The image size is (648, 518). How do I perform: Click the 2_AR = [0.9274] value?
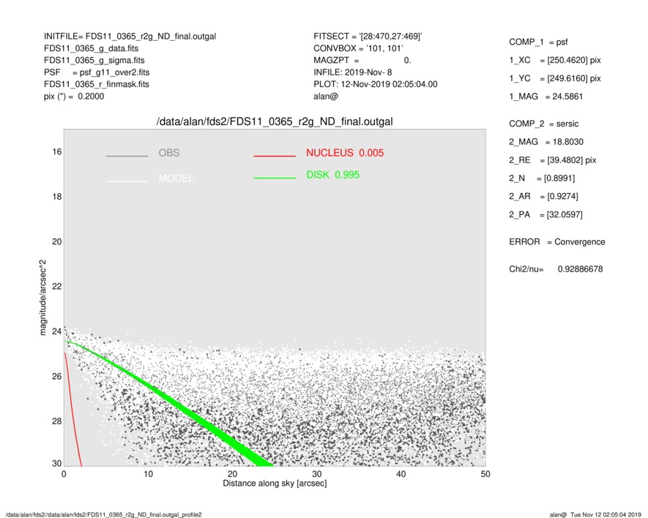pyautogui.click(x=543, y=197)
